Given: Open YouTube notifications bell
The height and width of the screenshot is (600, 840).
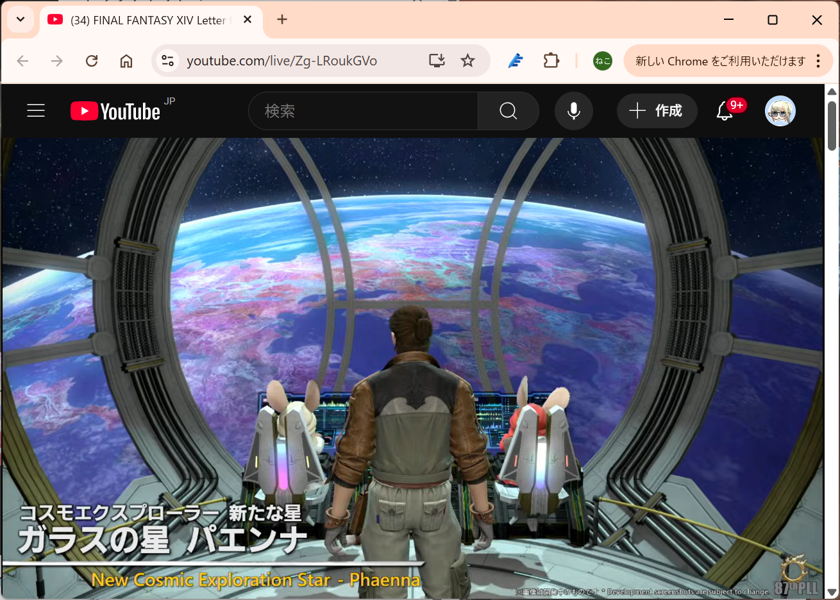Looking at the screenshot, I should coord(725,111).
